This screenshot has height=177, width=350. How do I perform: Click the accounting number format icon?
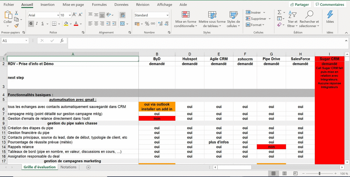click(137, 24)
